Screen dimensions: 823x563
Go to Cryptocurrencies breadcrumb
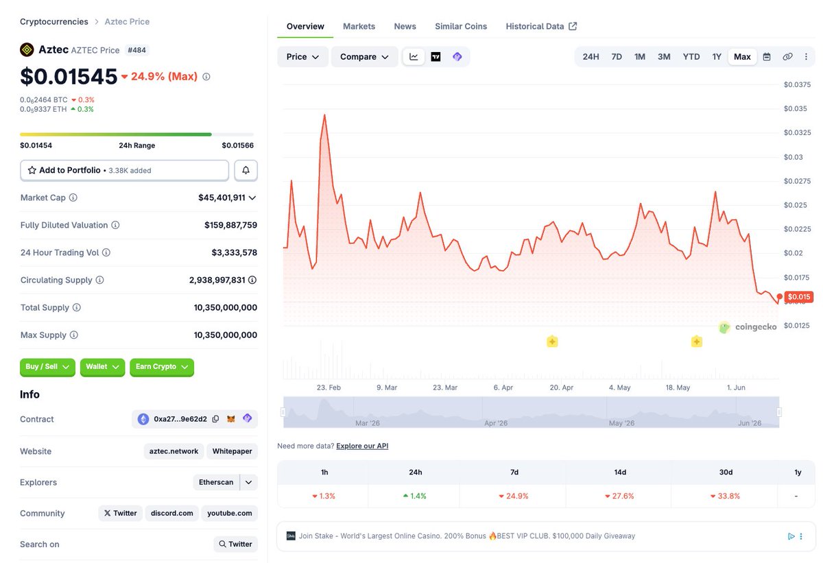pyautogui.click(x=54, y=22)
